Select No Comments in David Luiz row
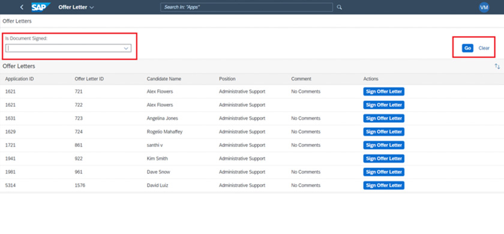The height and width of the screenshot is (234, 504). (x=305, y=185)
